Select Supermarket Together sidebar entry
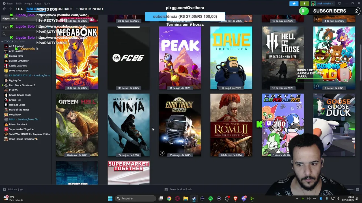 tap(21, 129)
